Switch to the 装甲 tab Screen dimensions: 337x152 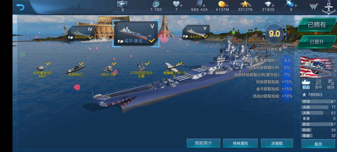click(x=318, y=84)
